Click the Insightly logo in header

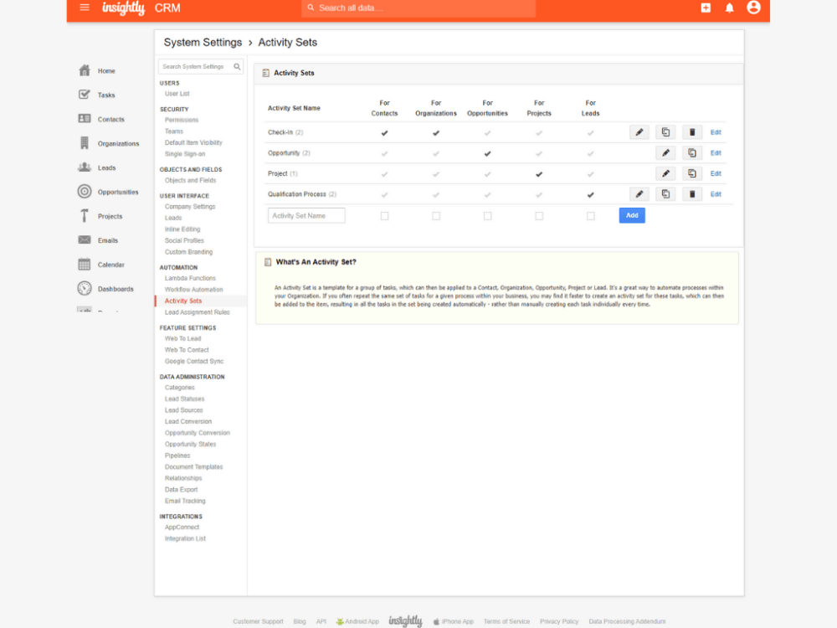[x=123, y=8]
